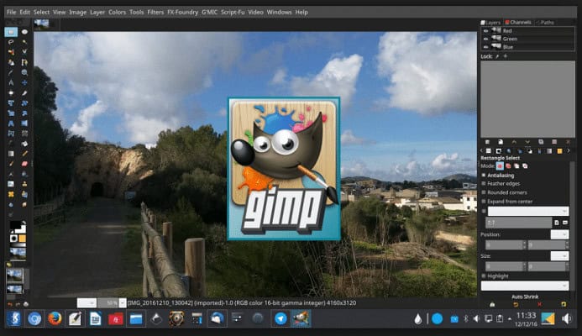The image size is (582, 336).
Task: Click the active gradient bar in toolbox
Action: (x=18, y=245)
